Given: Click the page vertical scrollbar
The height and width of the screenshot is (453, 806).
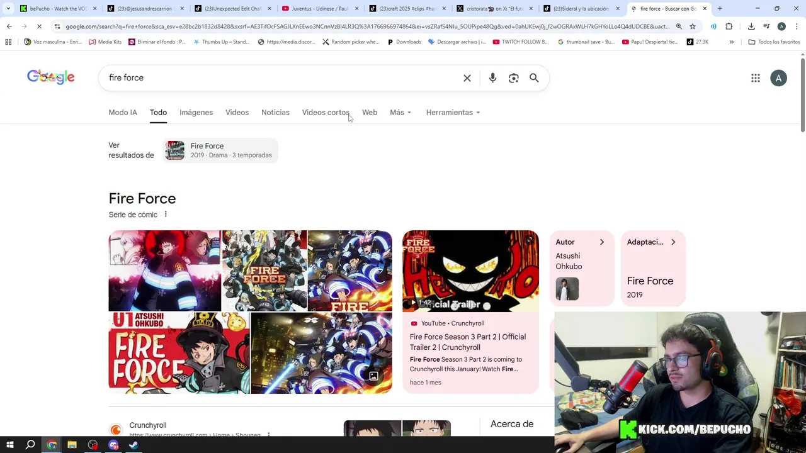Looking at the screenshot, I should [803, 94].
